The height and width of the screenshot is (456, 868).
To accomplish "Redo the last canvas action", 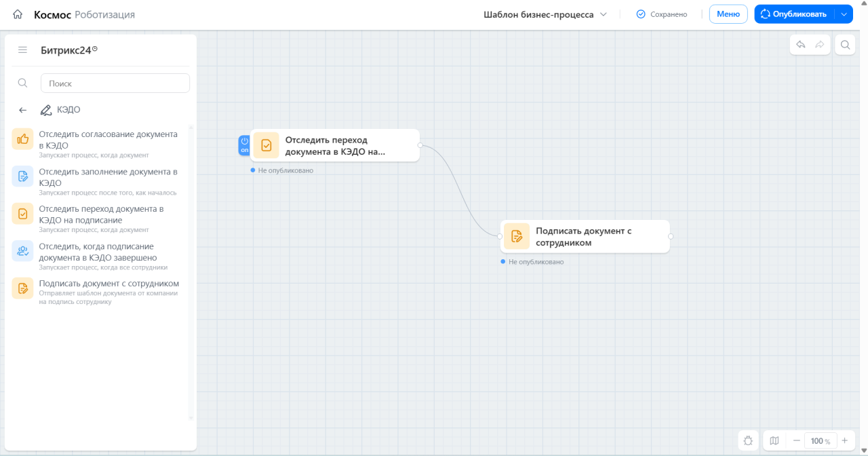I will 820,45.
